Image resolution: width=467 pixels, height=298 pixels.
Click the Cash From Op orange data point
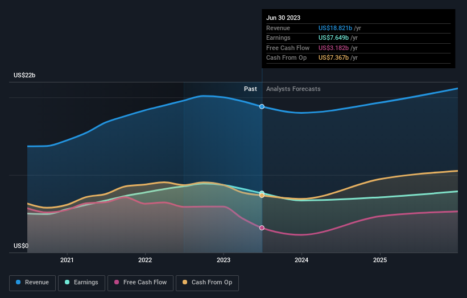[262, 196]
